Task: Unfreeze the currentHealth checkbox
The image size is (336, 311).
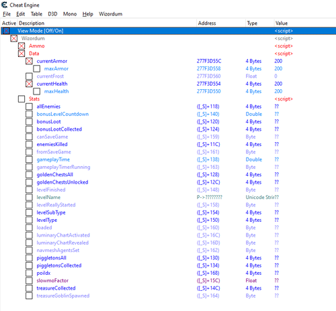Action: (29, 84)
